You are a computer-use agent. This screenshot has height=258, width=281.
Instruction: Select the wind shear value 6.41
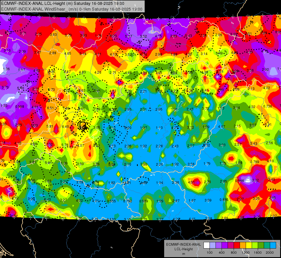point(205,90)
